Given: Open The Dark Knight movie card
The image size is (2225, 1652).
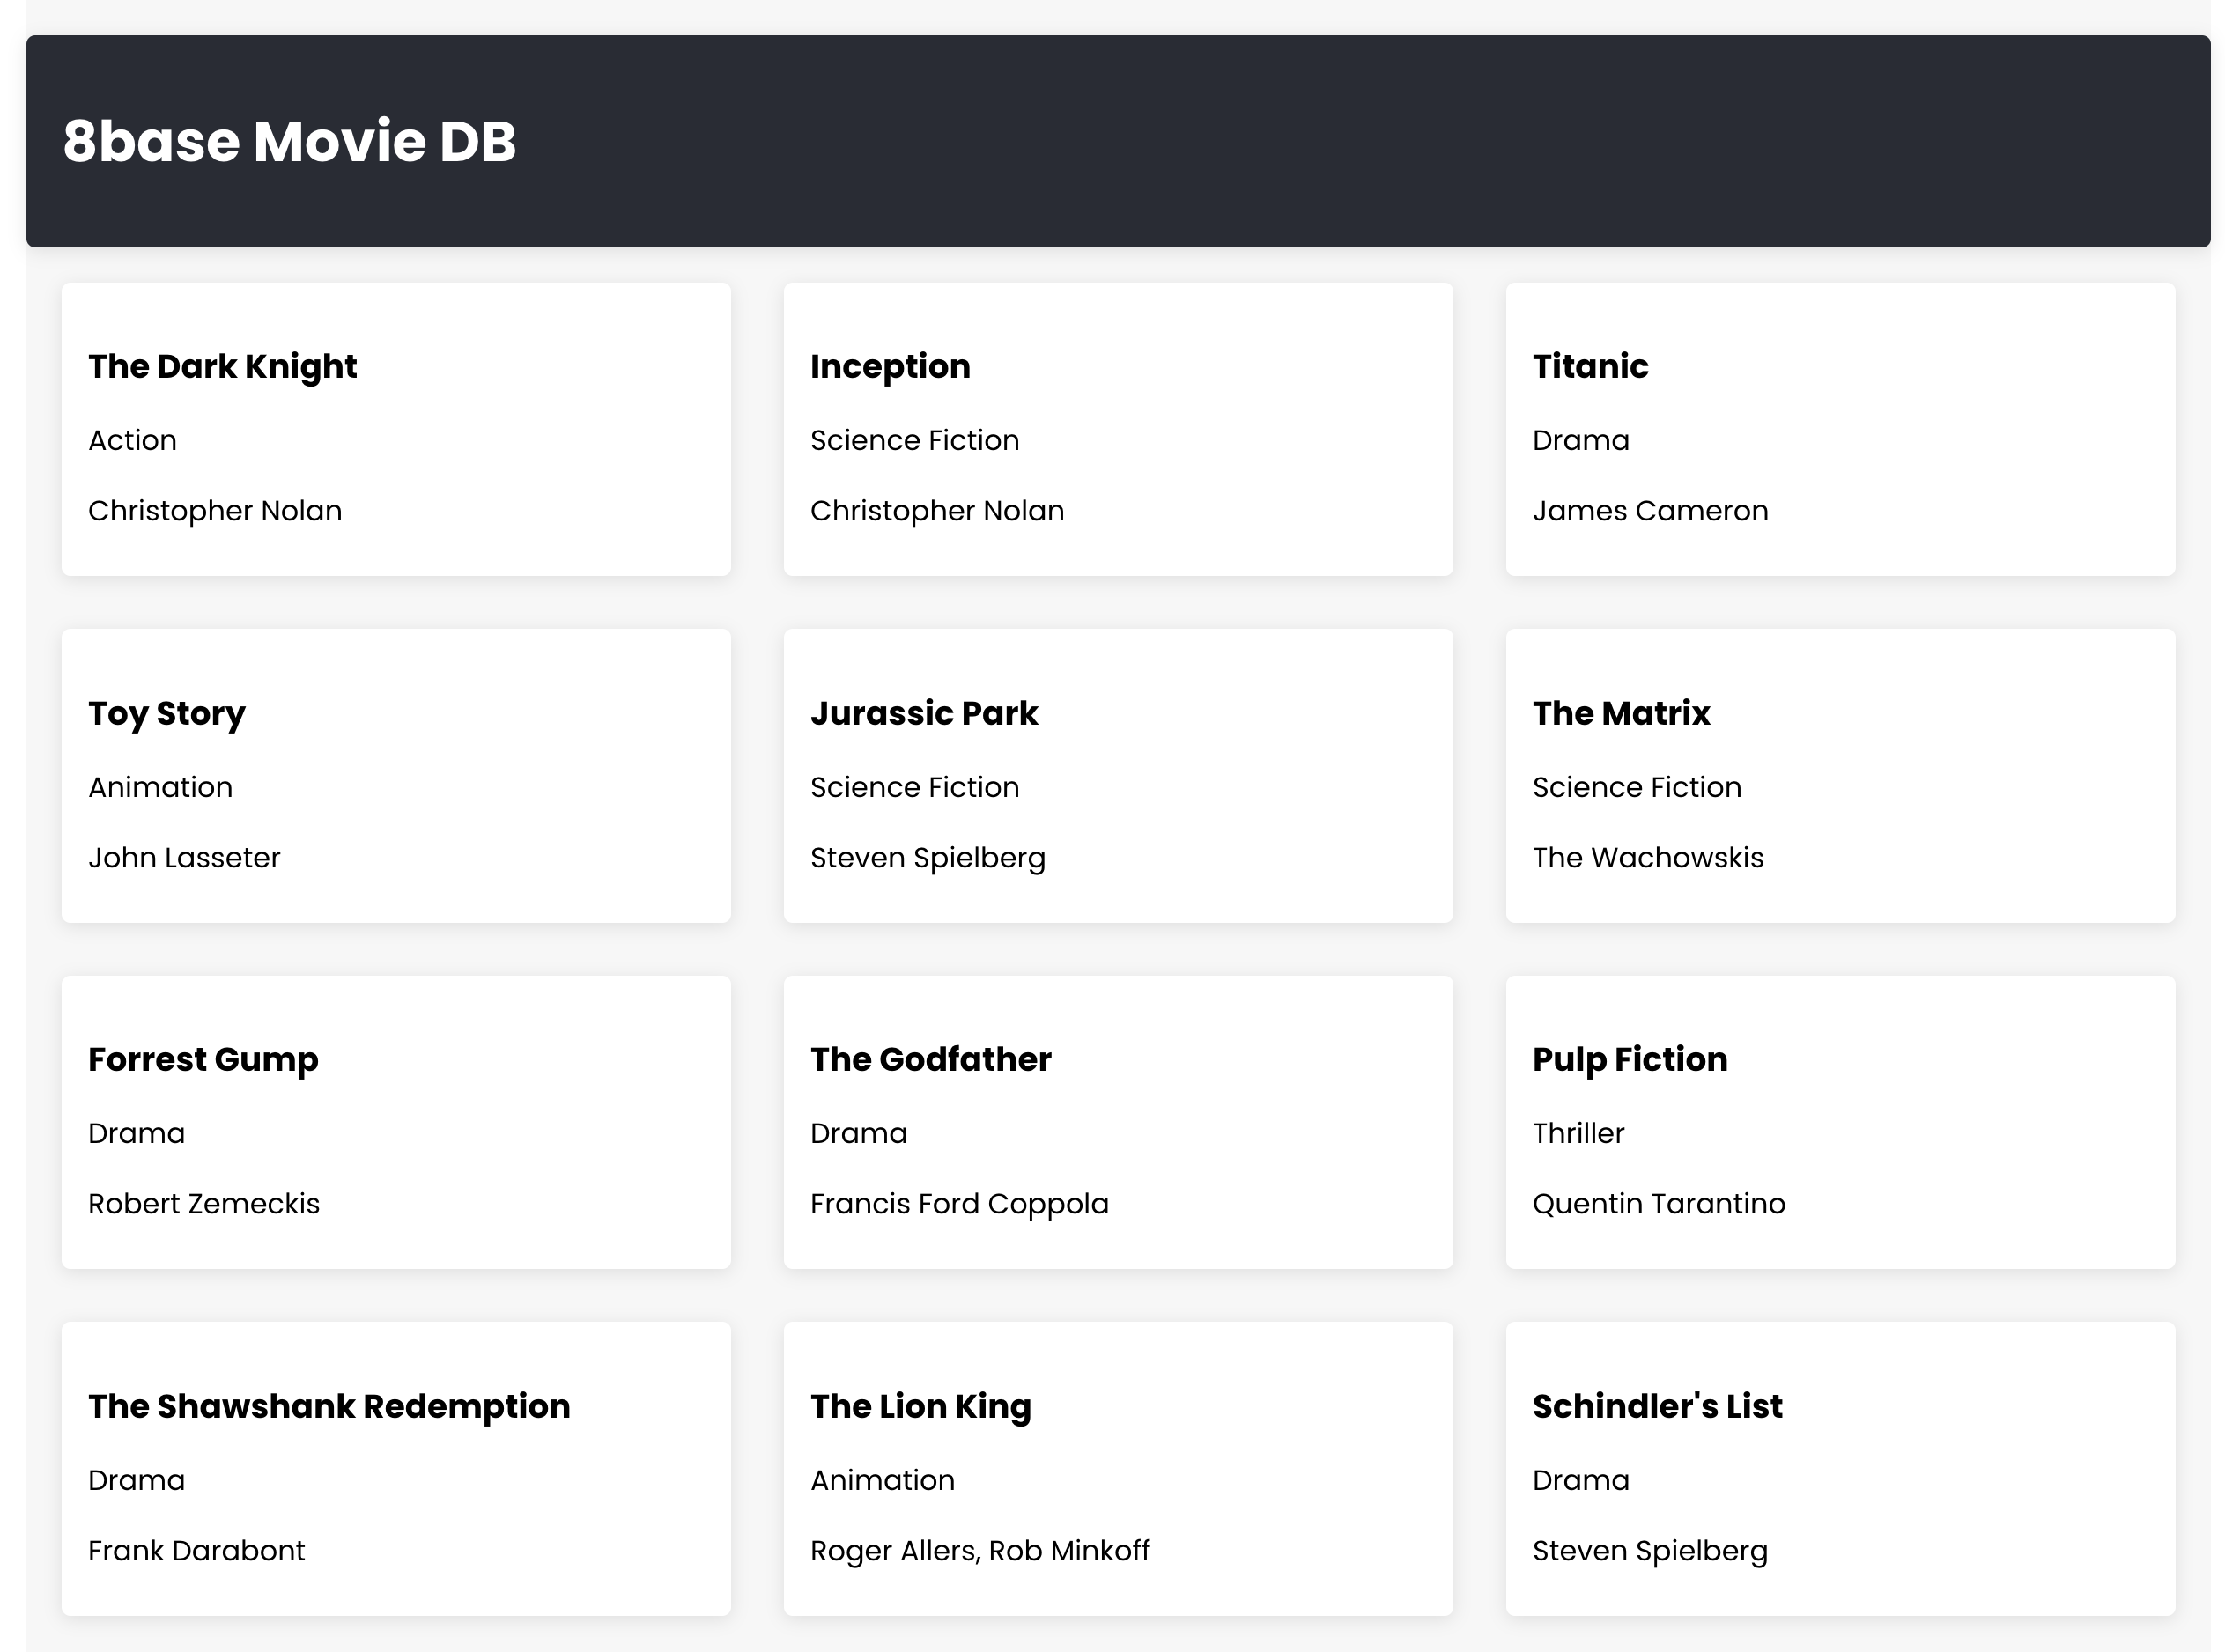Looking at the screenshot, I should [x=396, y=428].
